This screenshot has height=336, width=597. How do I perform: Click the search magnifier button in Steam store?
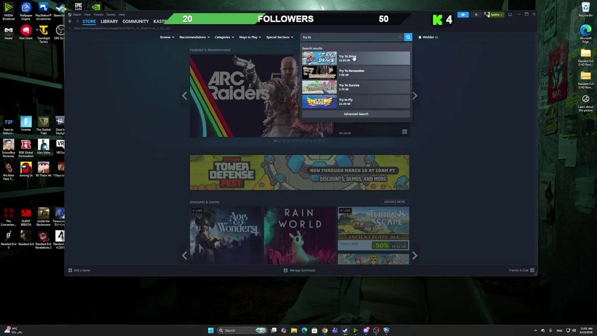click(x=408, y=37)
